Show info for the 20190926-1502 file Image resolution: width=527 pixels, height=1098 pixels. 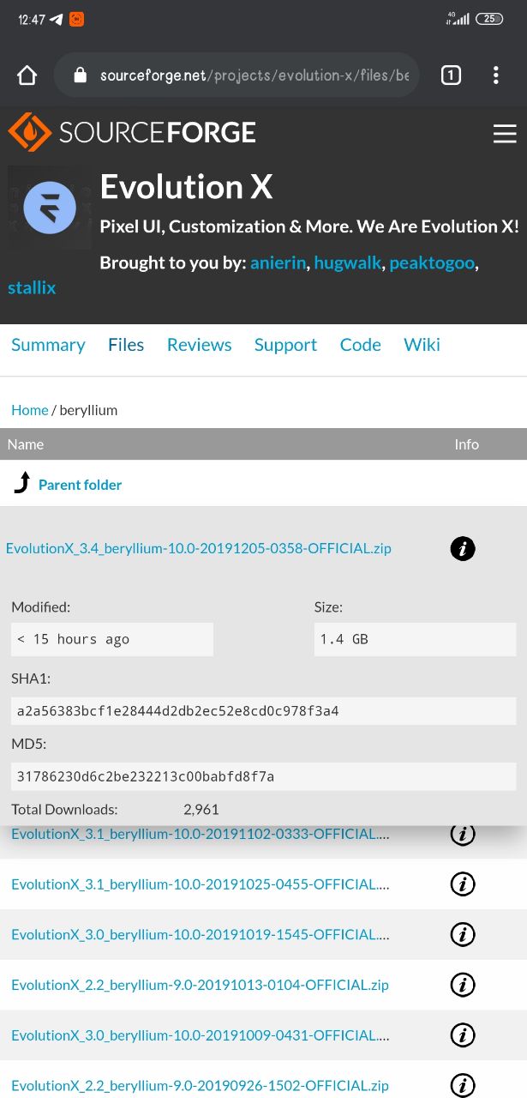click(463, 1085)
